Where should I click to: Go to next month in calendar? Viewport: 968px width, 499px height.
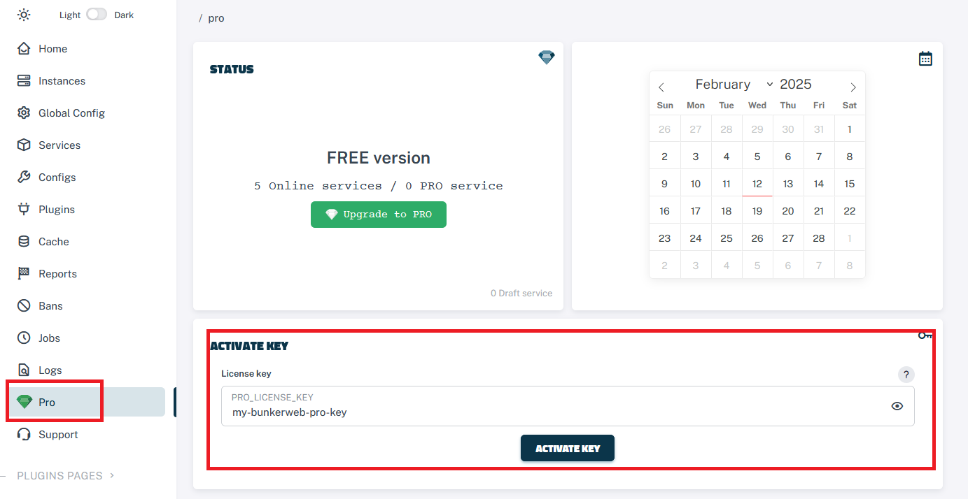click(x=853, y=87)
